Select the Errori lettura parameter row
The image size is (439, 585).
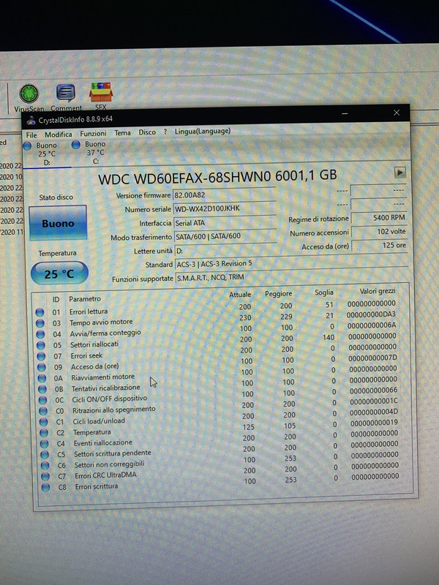[x=216, y=308]
